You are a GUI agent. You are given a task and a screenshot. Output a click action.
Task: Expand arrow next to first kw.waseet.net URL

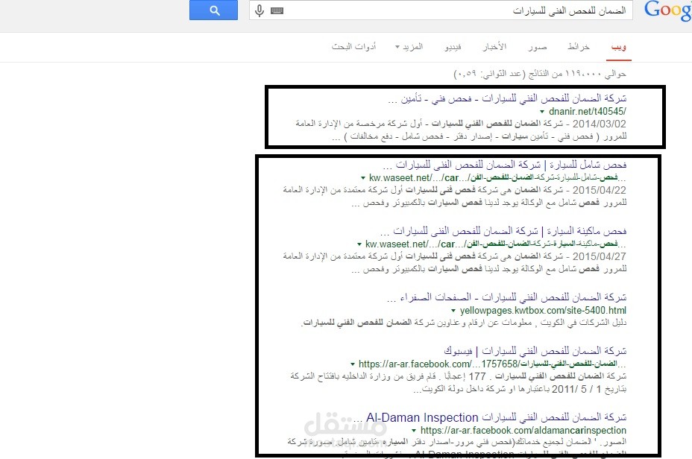click(362, 178)
